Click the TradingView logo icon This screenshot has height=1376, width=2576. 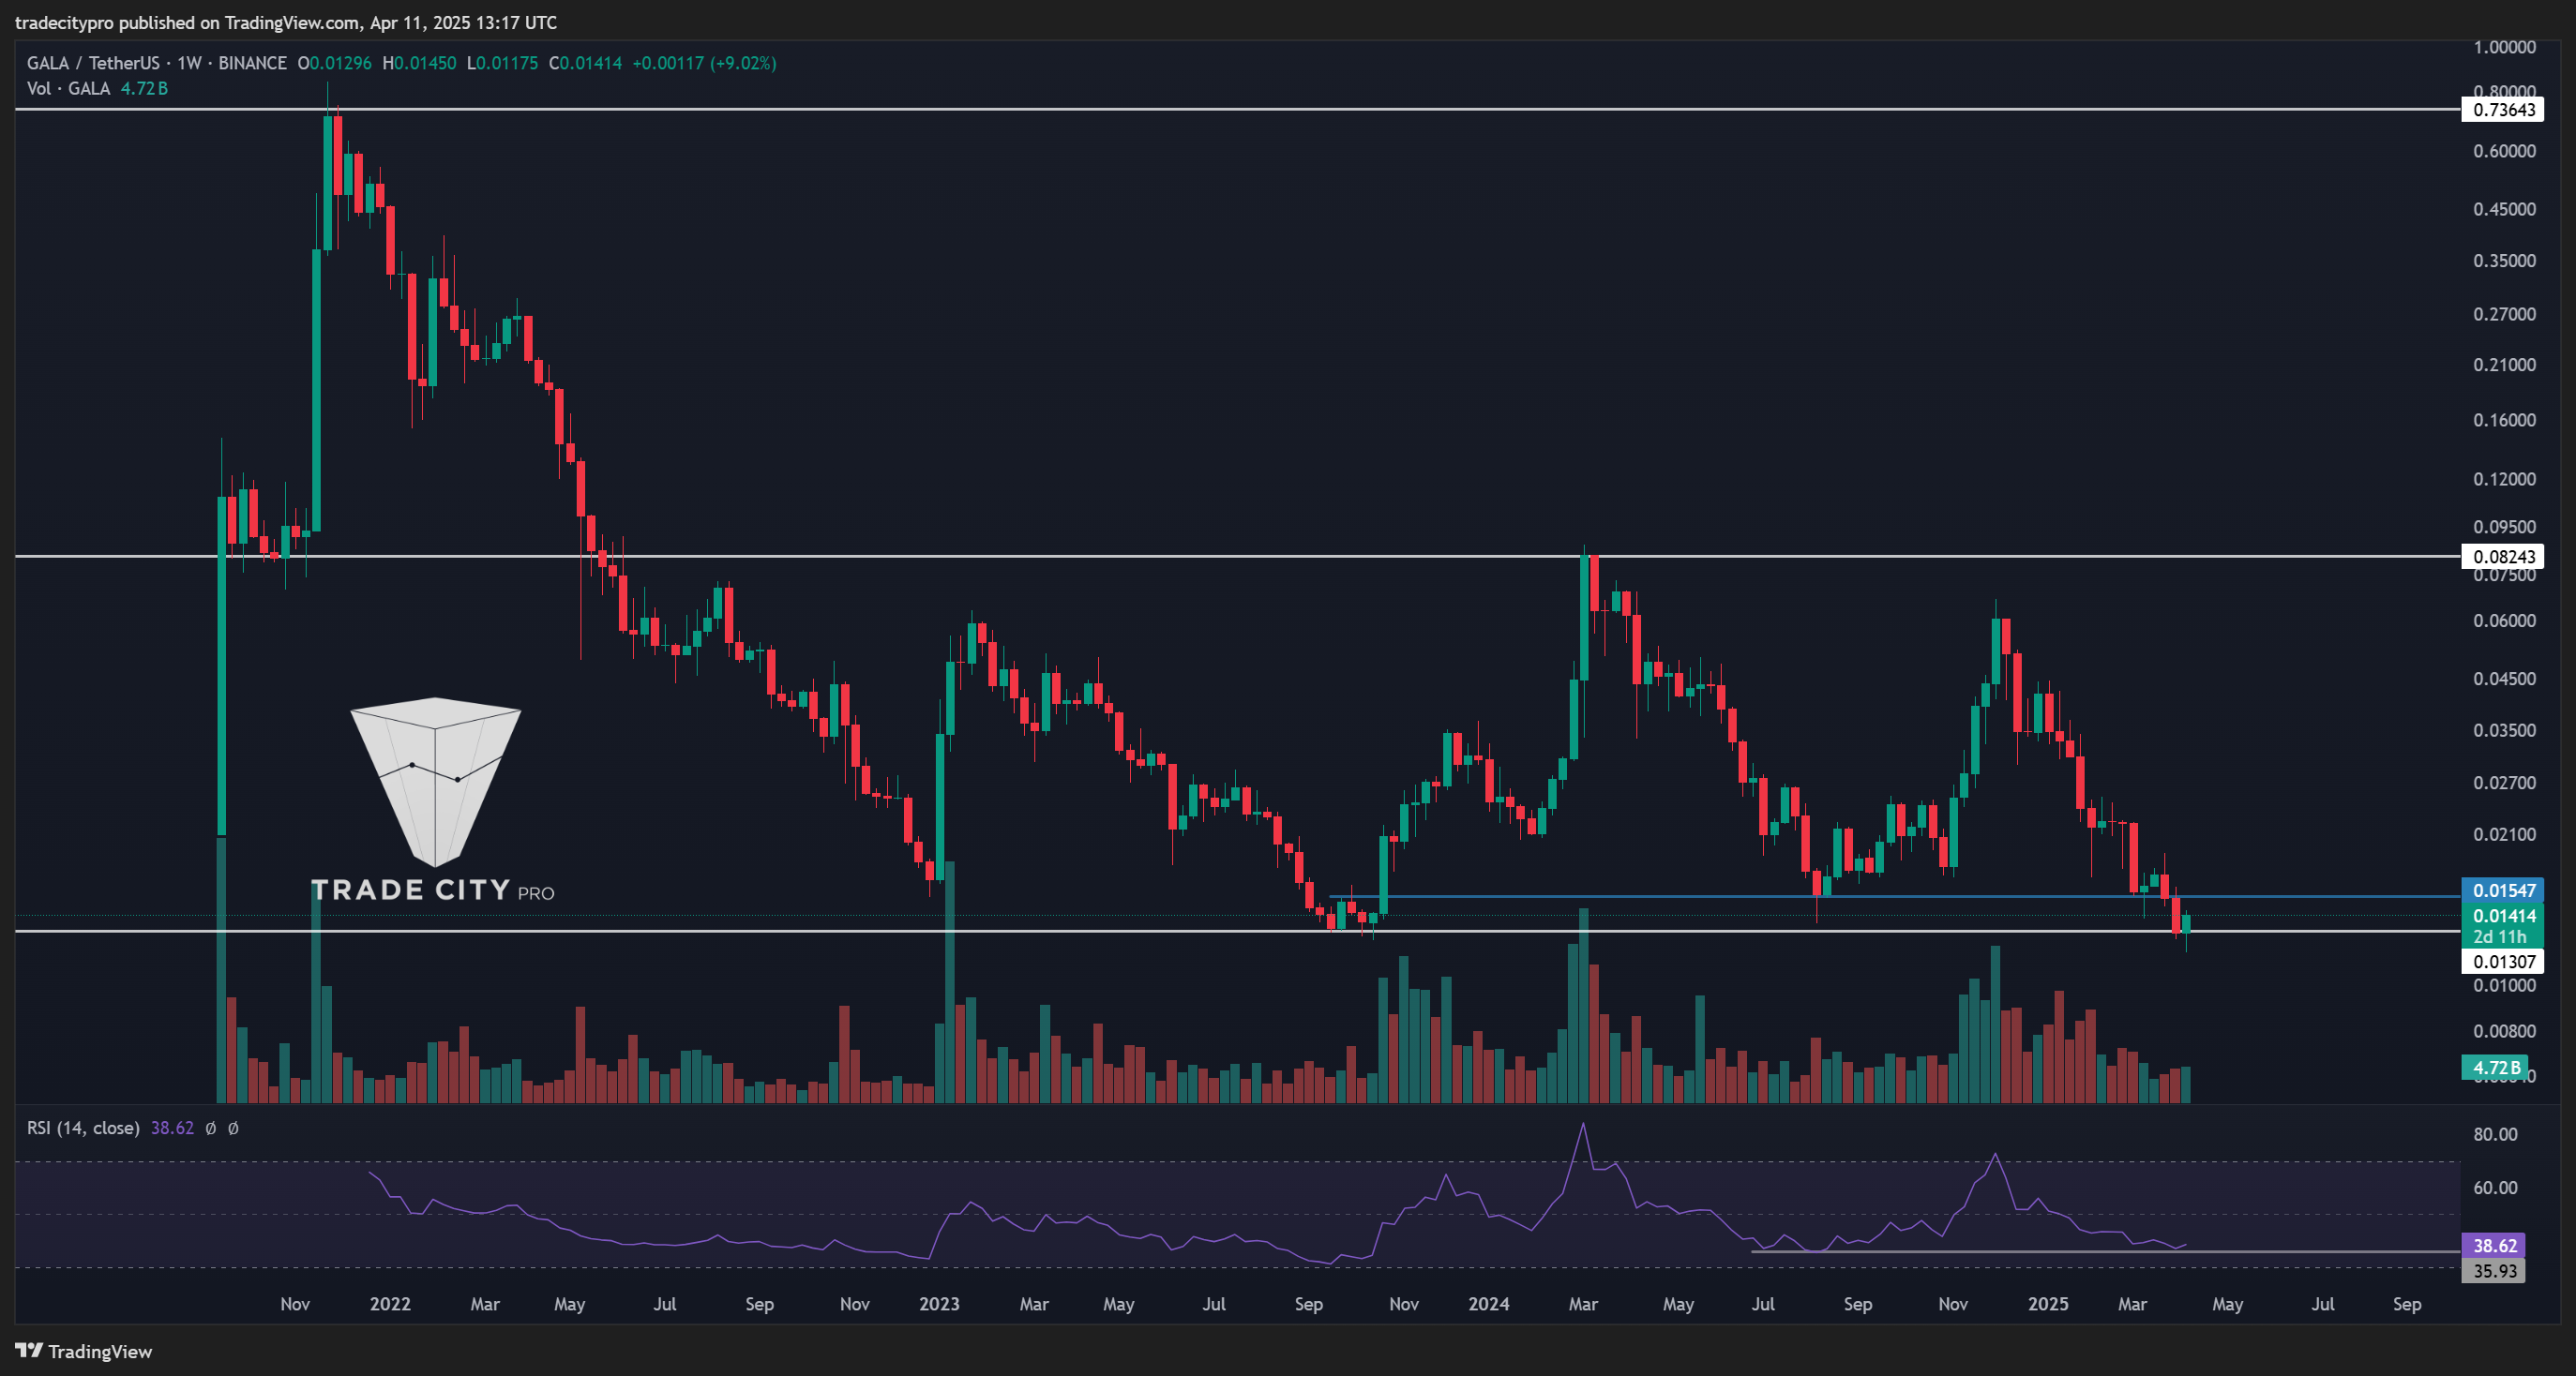[29, 1351]
